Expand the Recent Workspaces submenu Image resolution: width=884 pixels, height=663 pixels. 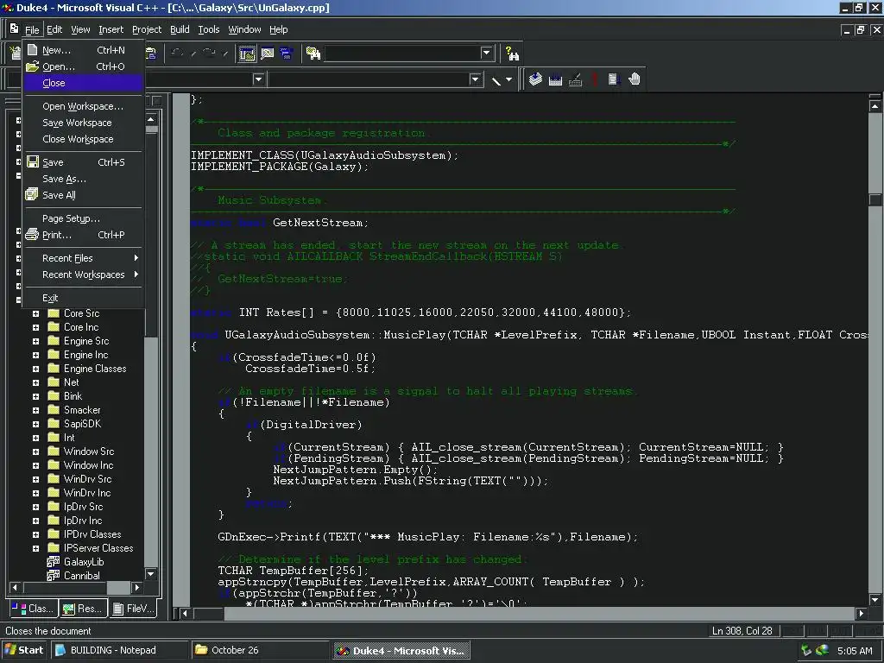point(83,275)
